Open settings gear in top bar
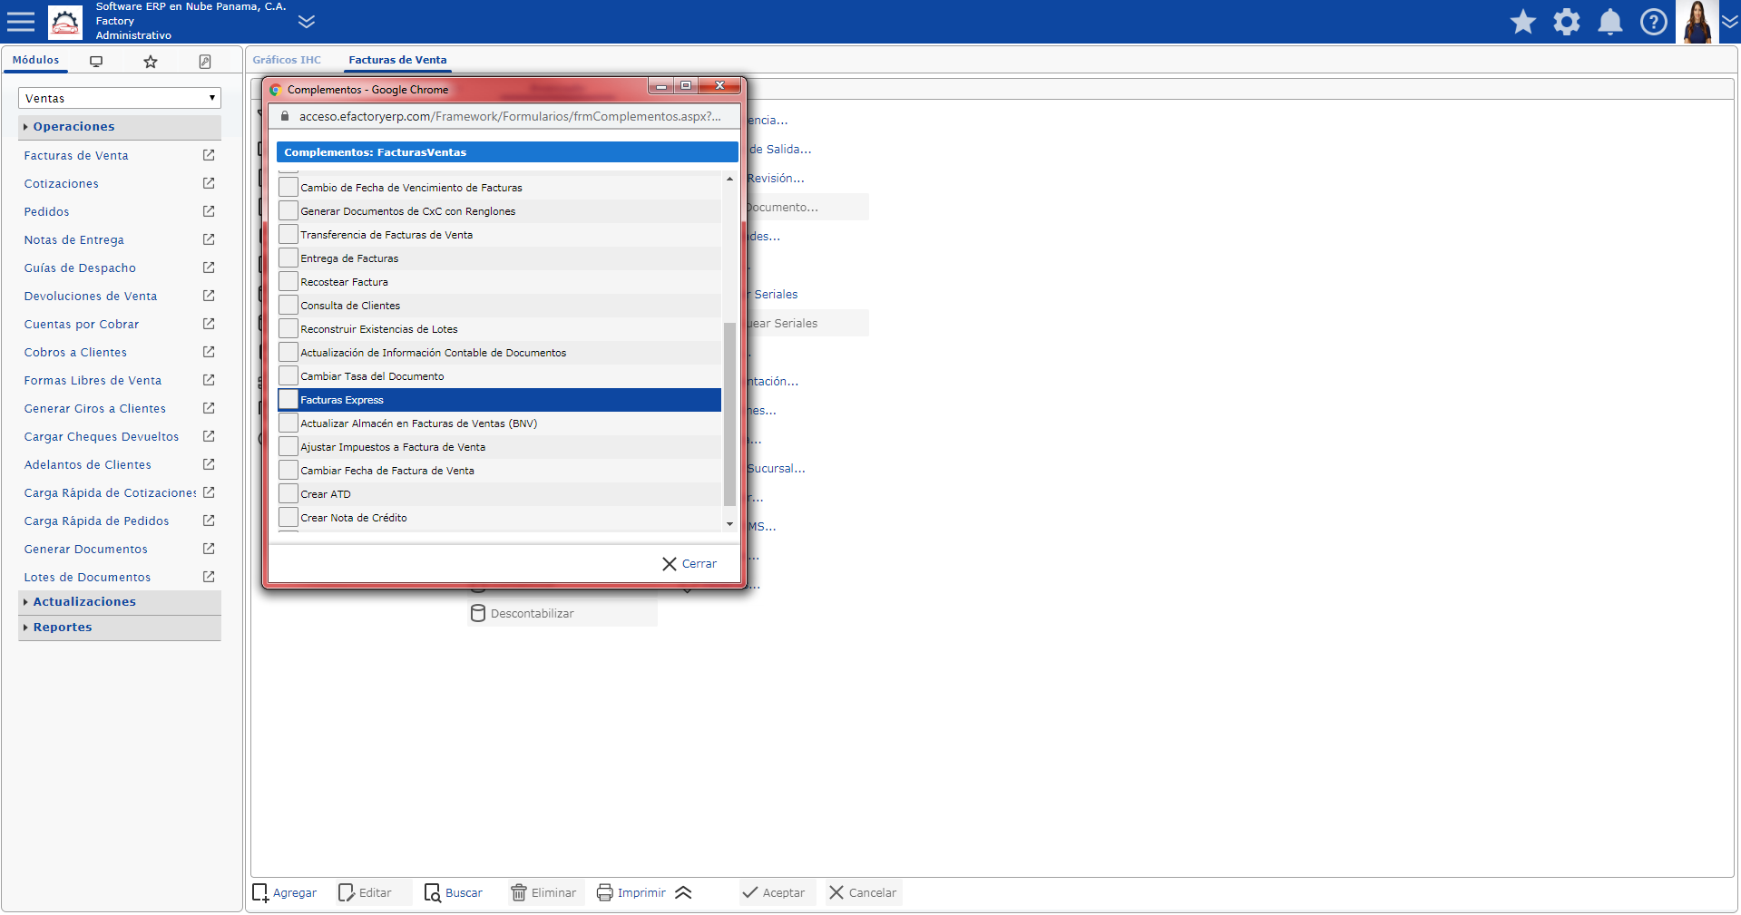The height and width of the screenshot is (915, 1741). 1566,22
